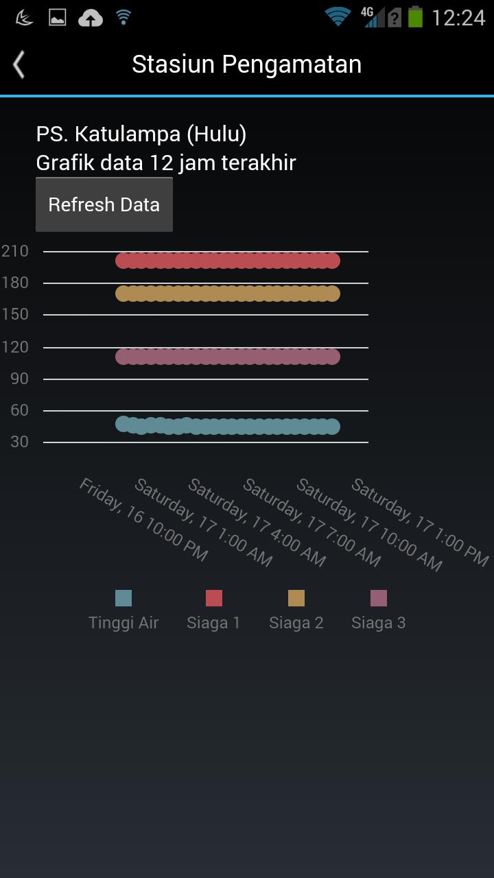Tap the bird notification icon
Image resolution: width=494 pixels, height=878 pixels.
[23, 18]
